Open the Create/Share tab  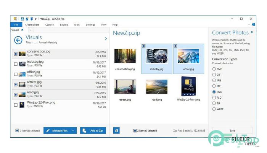pos(32,24)
